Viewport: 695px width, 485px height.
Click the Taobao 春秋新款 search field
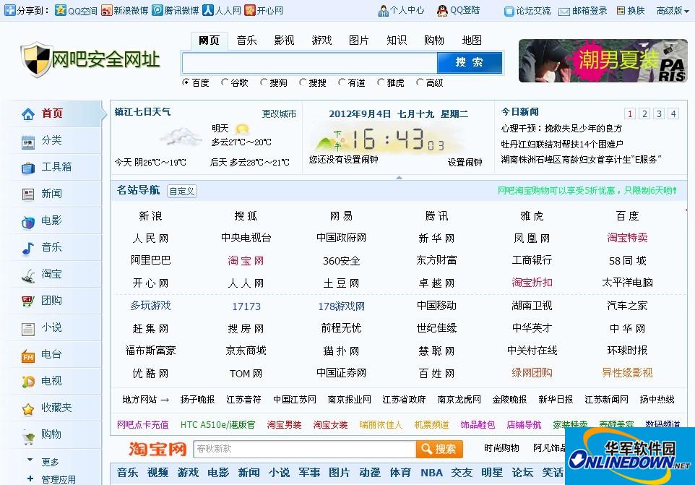pos(304,449)
